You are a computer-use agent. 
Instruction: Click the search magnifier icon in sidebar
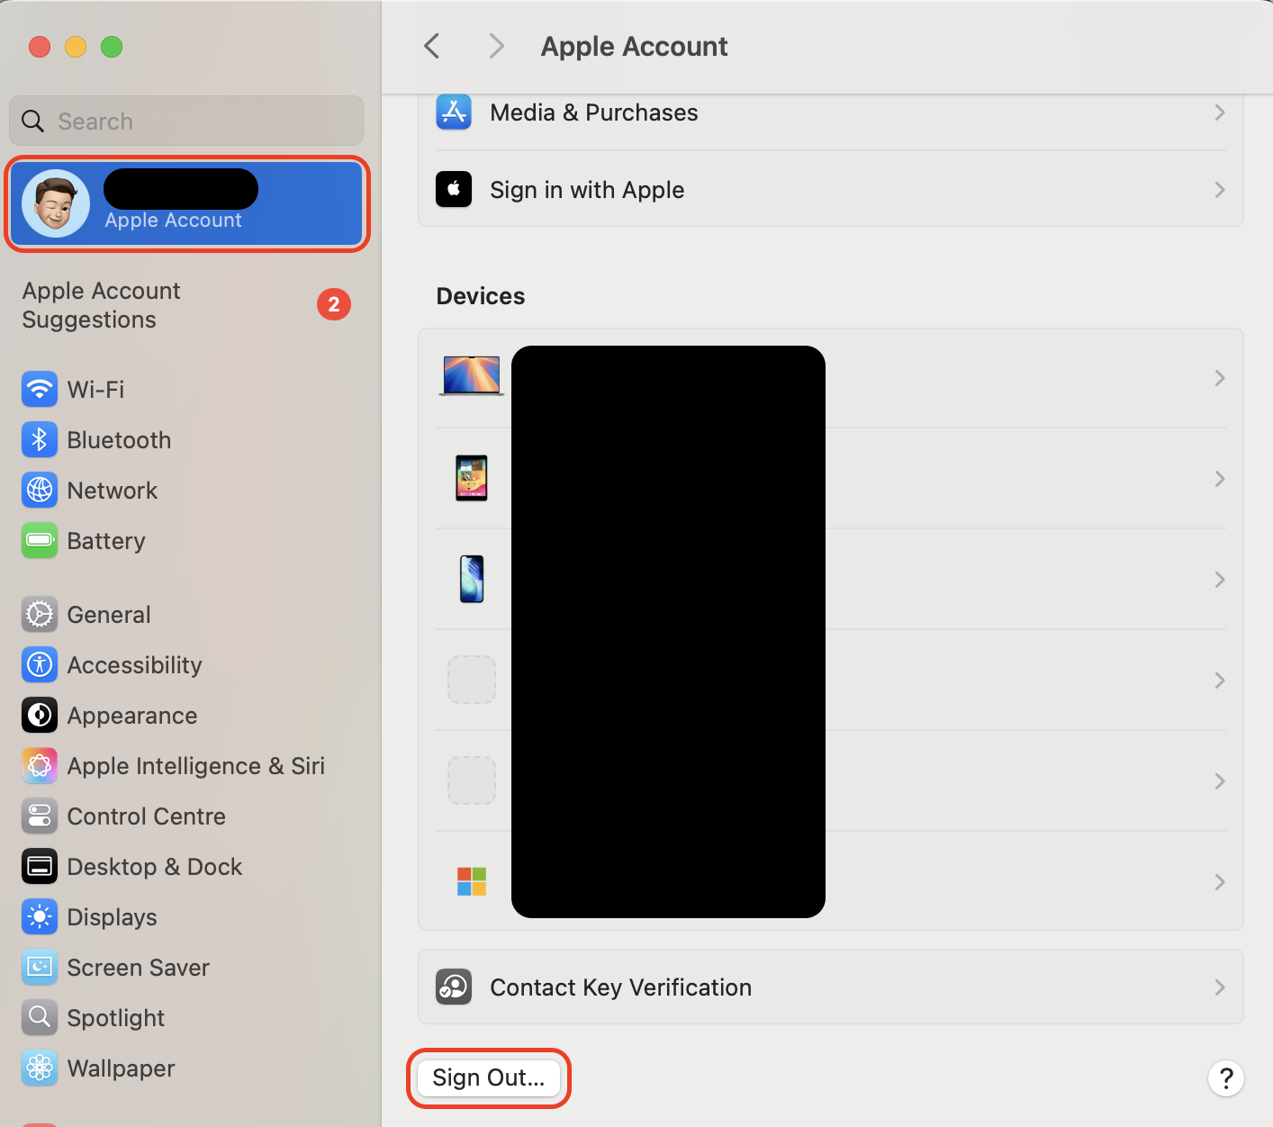click(x=32, y=122)
